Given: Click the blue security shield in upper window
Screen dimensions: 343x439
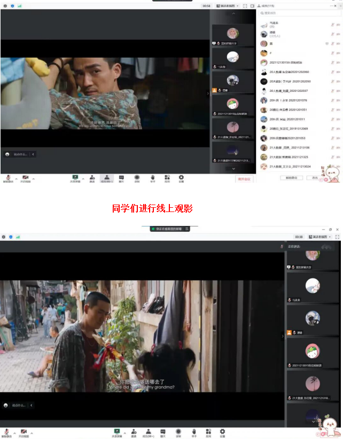Looking at the screenshot, I should (12, 6).
